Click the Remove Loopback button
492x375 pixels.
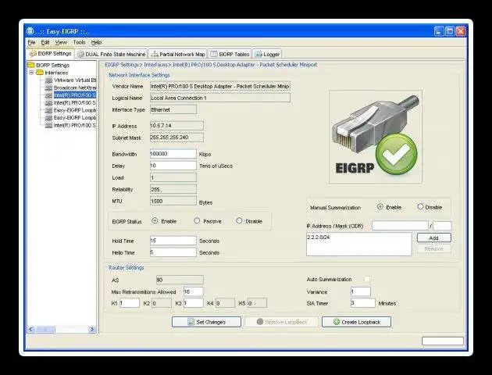pos(281,322)
